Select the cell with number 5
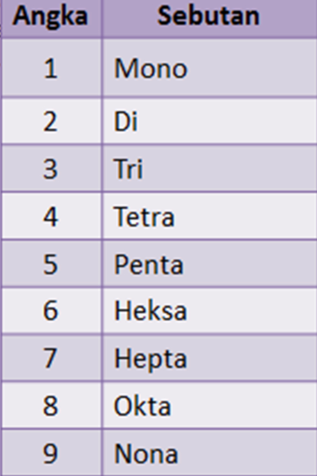 [51, 264]
